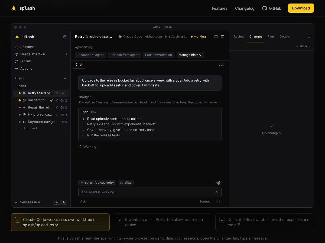Click the usage spinner ring beside Sonnet
The height and width of the screenshot is (243, 325).
[x=218, y=201]
